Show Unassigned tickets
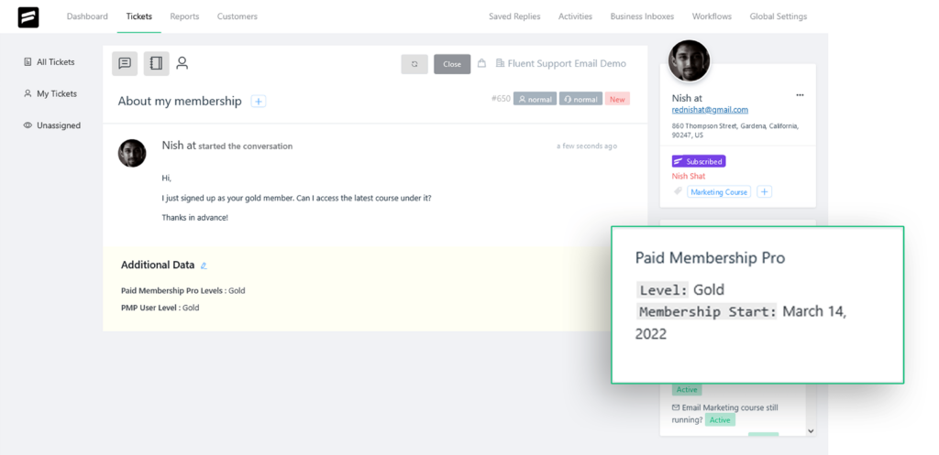 click(59, 125)
